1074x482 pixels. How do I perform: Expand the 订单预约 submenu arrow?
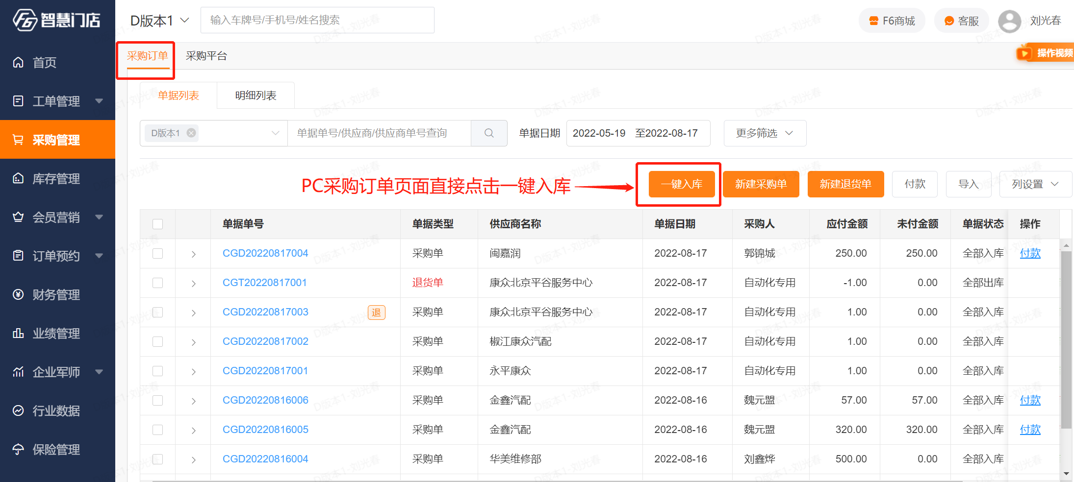tap(99, 256)
